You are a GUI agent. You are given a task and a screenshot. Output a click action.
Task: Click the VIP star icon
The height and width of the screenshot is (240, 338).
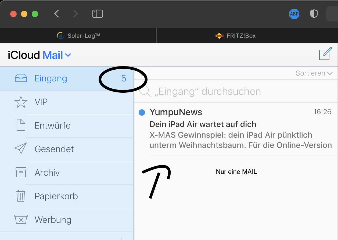(x=21, y=102)
